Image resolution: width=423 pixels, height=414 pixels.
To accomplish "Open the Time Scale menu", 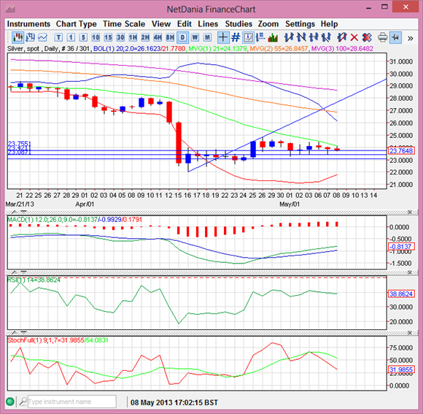I will click(124, 24).
